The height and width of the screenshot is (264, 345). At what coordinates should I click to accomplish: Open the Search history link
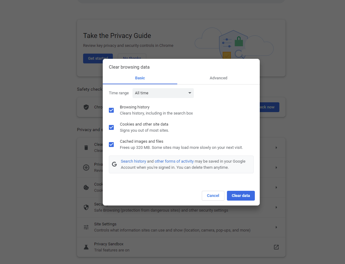(x=133, y=161)
